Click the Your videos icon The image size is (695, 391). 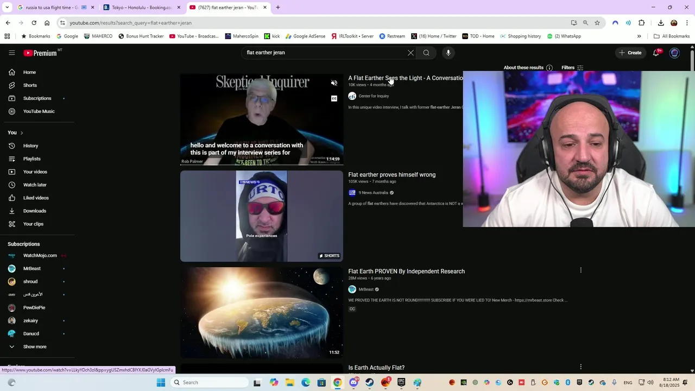[x=12, y=172]
